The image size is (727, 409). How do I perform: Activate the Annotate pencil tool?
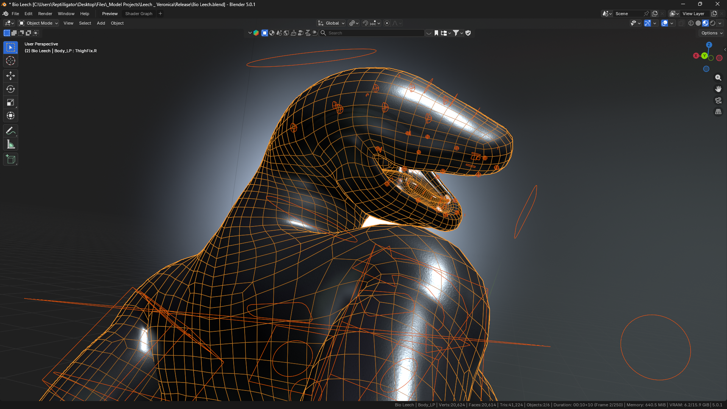(x=11, y=131)
